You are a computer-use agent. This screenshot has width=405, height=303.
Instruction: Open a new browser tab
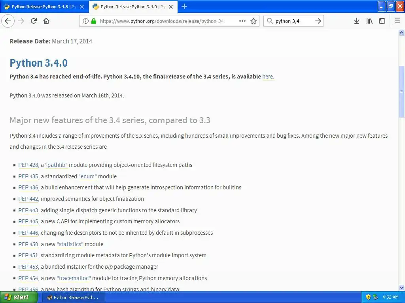point(184,6)
